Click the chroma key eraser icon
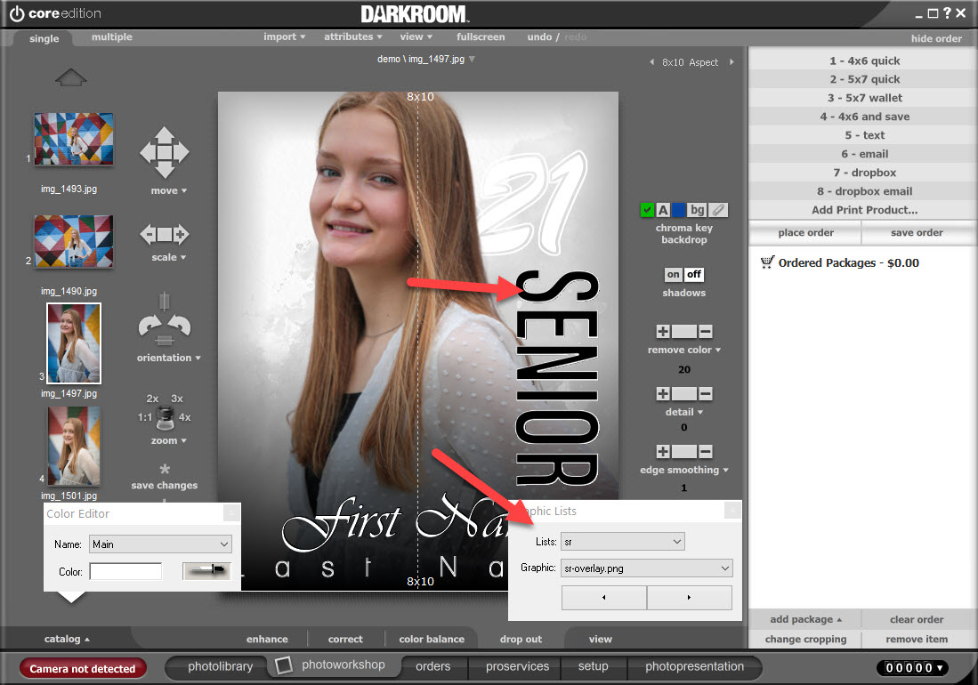Screen dimensions: 978x685 718,210
